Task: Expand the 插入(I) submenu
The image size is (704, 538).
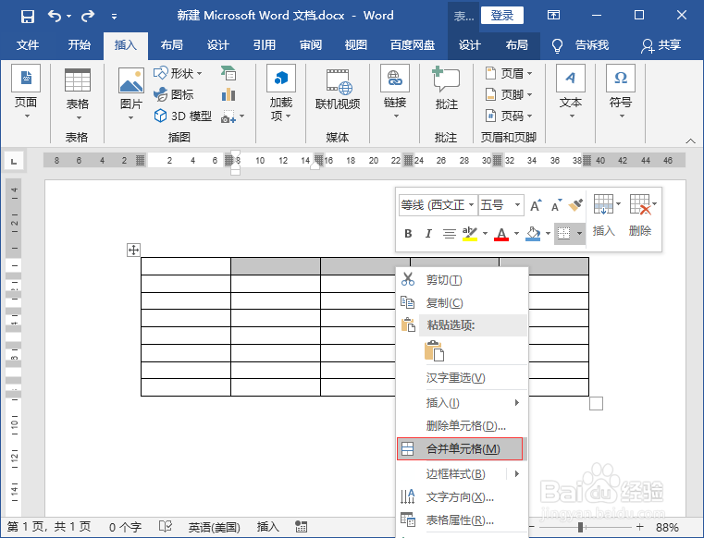Action: click(x=462, y=402)
